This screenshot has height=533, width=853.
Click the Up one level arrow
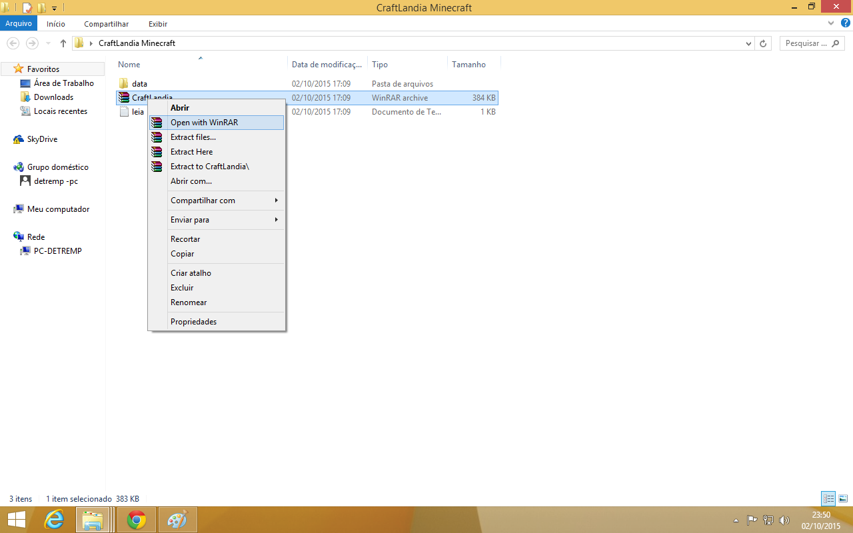click(x=63, y=43)
